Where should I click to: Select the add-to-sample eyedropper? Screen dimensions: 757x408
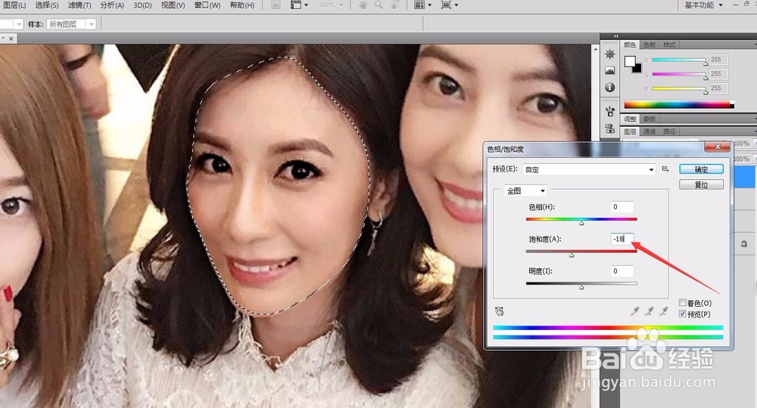(649, 311)
